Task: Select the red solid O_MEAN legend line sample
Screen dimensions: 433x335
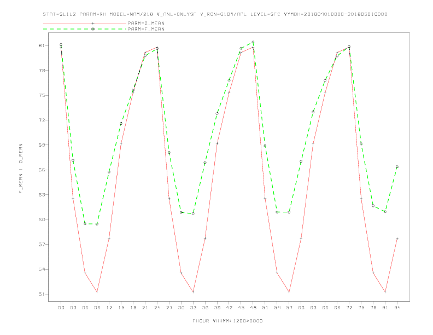Action: tap(85, 23)
